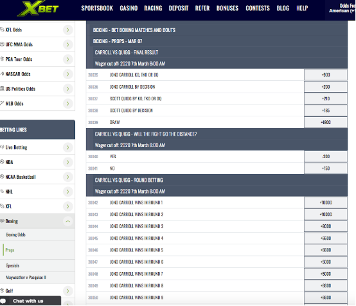Click the XBet logo

coord(38,8)
